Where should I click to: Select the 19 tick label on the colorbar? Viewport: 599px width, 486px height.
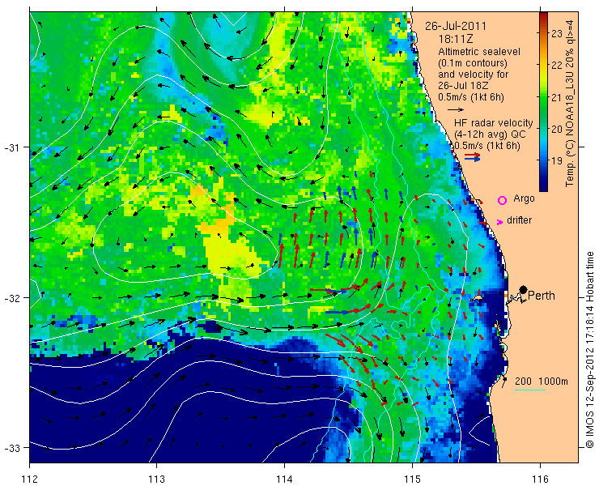tap(557, 160)
